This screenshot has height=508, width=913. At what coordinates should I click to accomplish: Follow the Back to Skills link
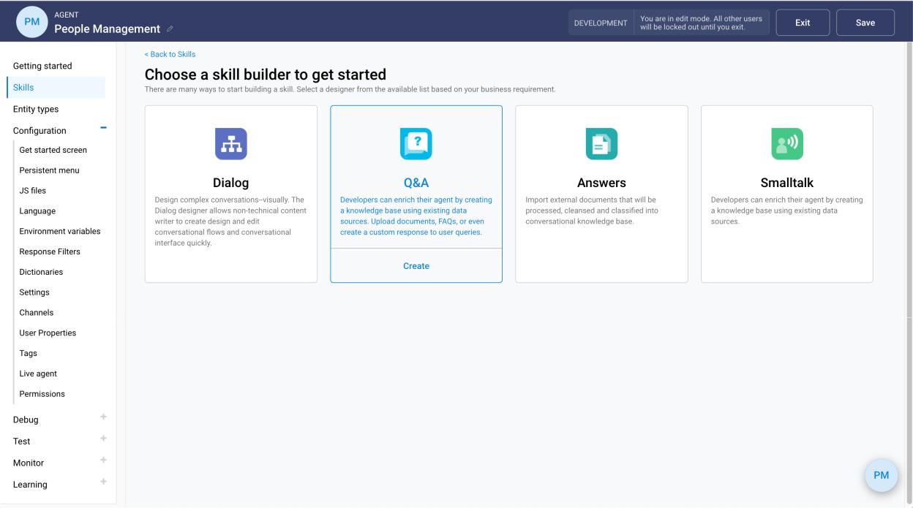170,54
